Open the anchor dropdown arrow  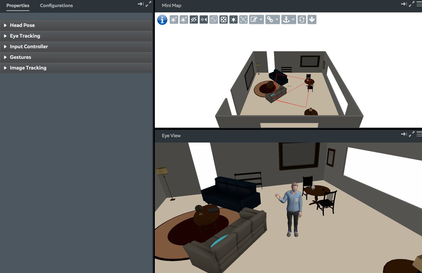point(293,20)
